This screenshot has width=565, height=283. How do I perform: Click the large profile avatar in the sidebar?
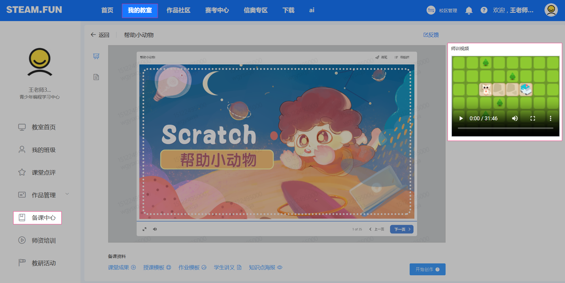[40, 62]
